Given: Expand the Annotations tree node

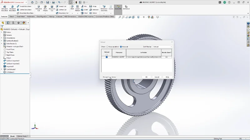Looking at the screenshot, I should point(2,38).
